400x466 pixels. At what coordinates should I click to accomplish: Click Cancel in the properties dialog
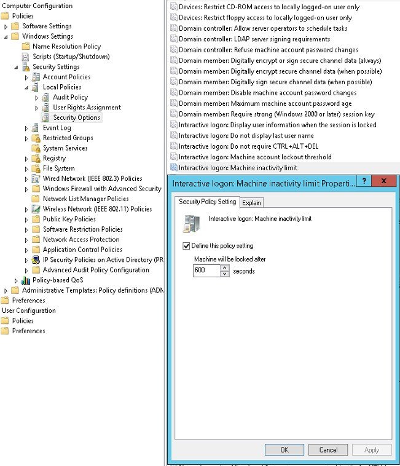(x=328, y=449)
